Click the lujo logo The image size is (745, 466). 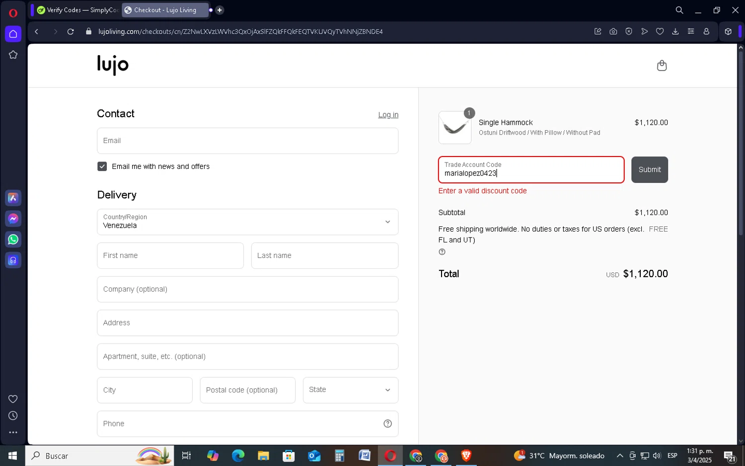click(113, 65)
